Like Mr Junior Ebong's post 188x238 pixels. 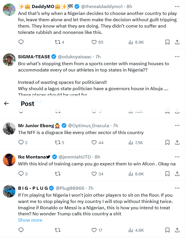(94, 142)
